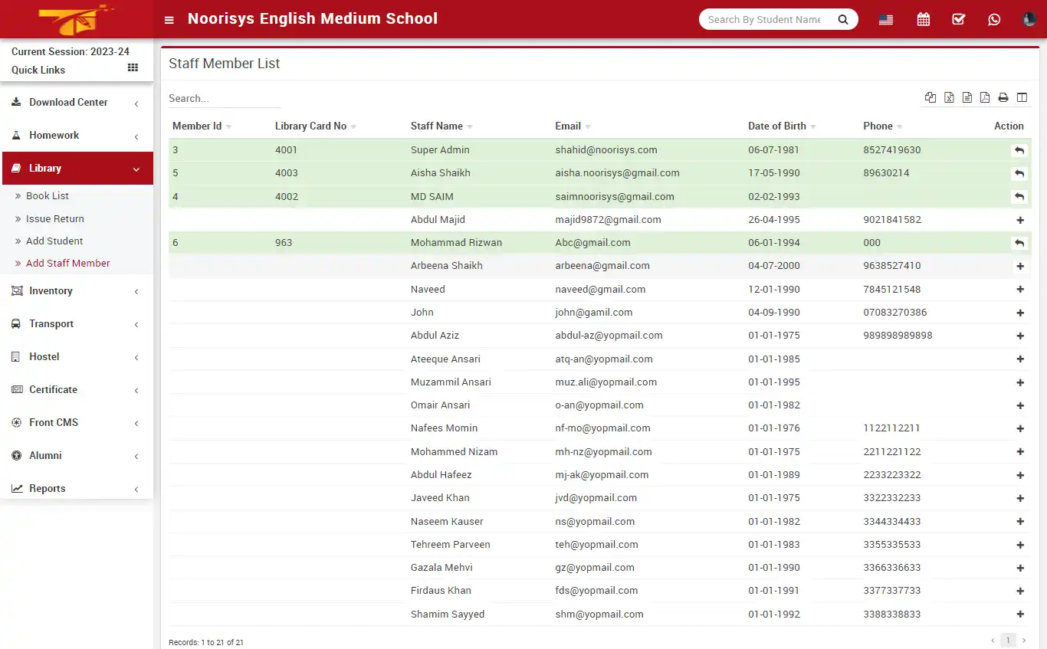This screenshot has height=649, width=1047.
Task: Return the book issued to Super Admin
Action: click(x=1019, y=150)
